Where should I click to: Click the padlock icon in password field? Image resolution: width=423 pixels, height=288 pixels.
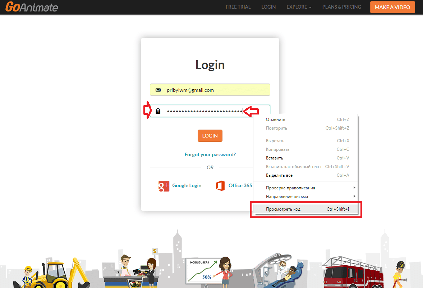click(x=158, y=111)
